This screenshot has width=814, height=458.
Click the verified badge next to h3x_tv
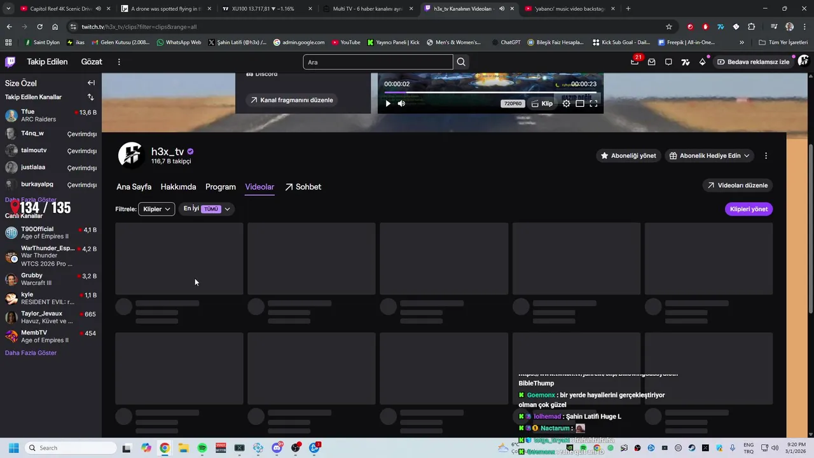(x=190, y=151)
